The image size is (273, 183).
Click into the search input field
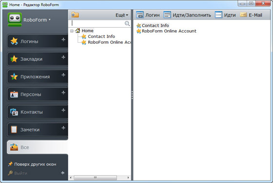(97, 23)
